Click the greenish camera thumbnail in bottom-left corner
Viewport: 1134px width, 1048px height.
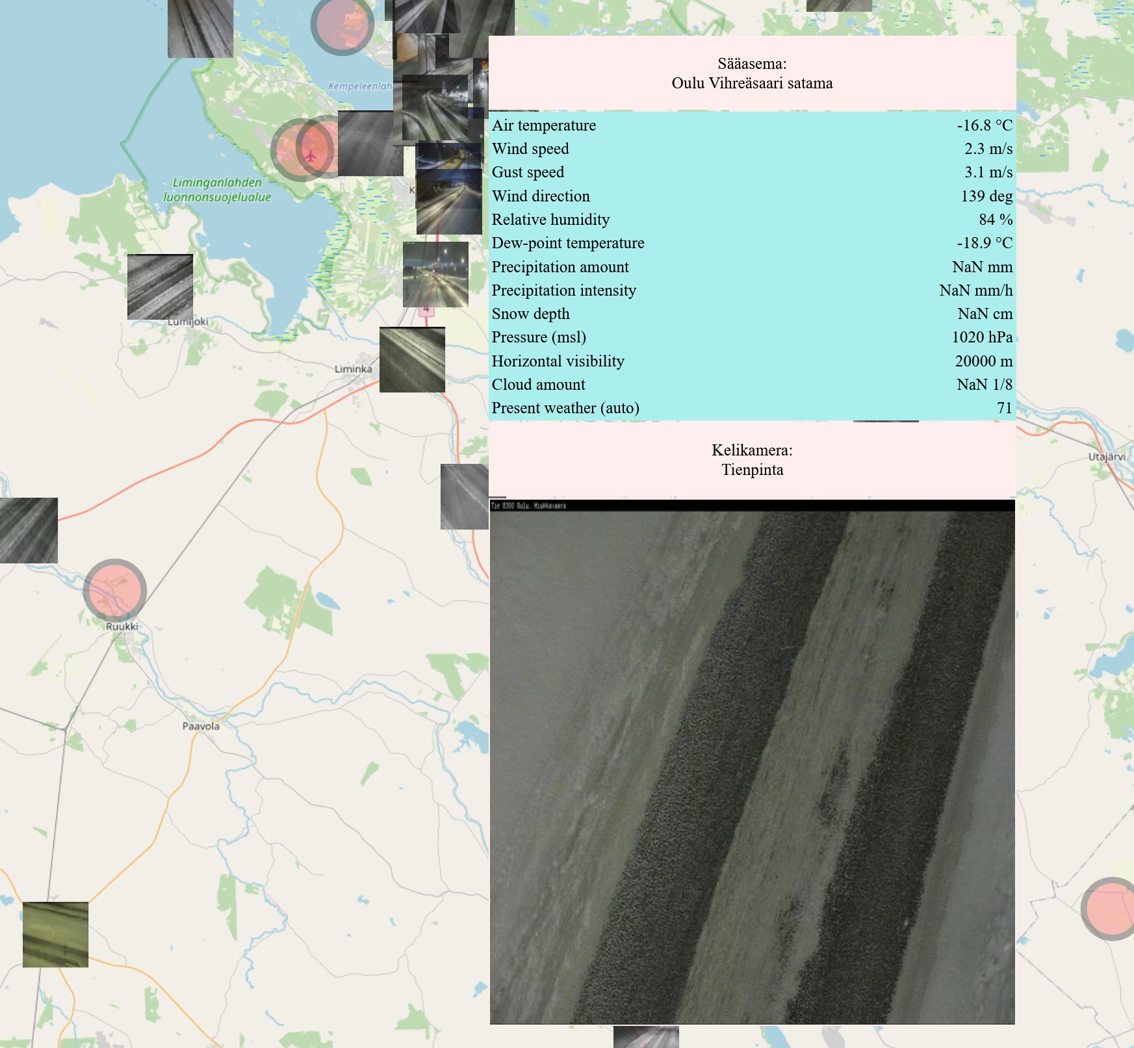(55, 934)
